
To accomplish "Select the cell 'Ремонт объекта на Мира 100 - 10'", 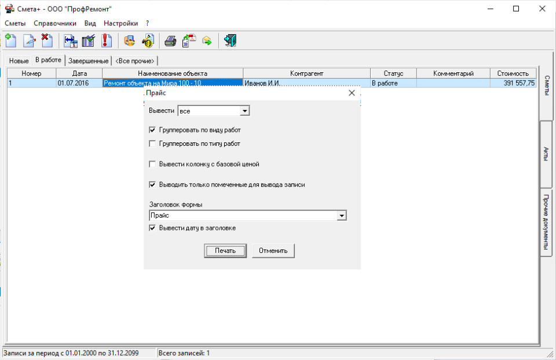I will (173, 83).
